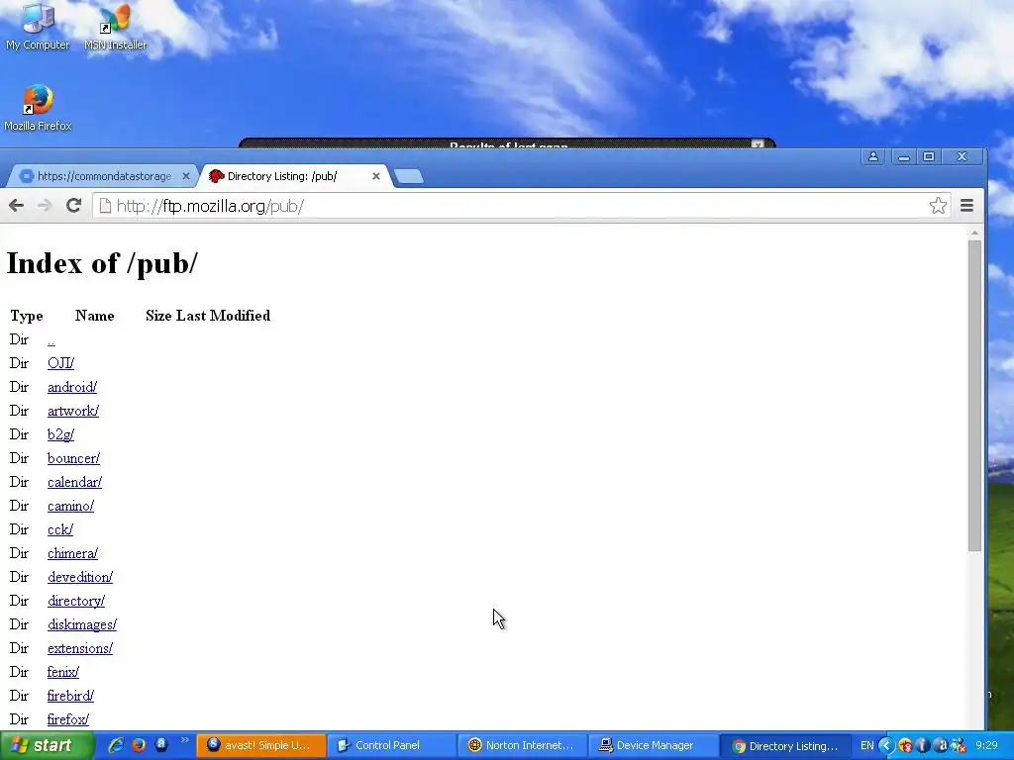The image size is (1014, 760).
Task: Go back with the browser back arrow
Action: [16, 206]
